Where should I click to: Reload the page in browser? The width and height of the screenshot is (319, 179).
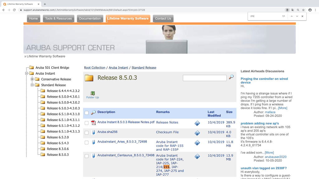tap(14, 10)
